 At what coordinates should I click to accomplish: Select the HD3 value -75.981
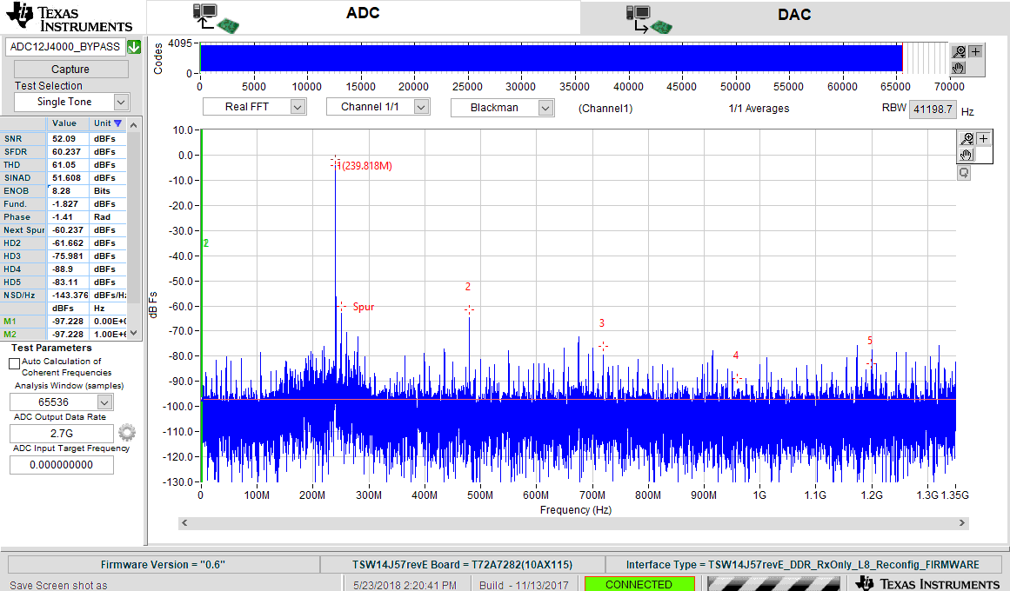pyautogui.click(x=68, y=256)
